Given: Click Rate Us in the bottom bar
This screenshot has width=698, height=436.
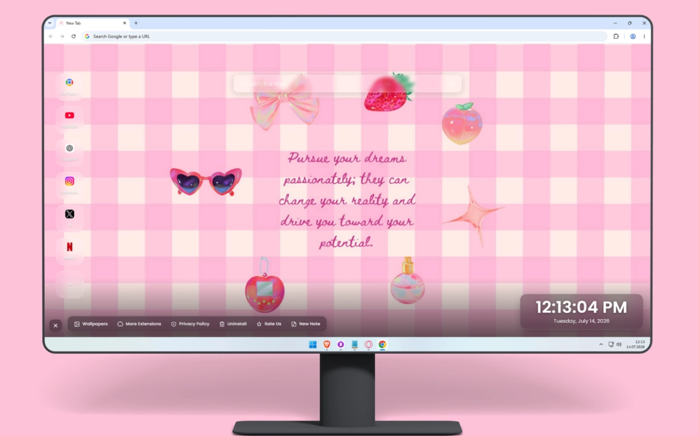Looking at the screenshot, I should click(269, 324).
